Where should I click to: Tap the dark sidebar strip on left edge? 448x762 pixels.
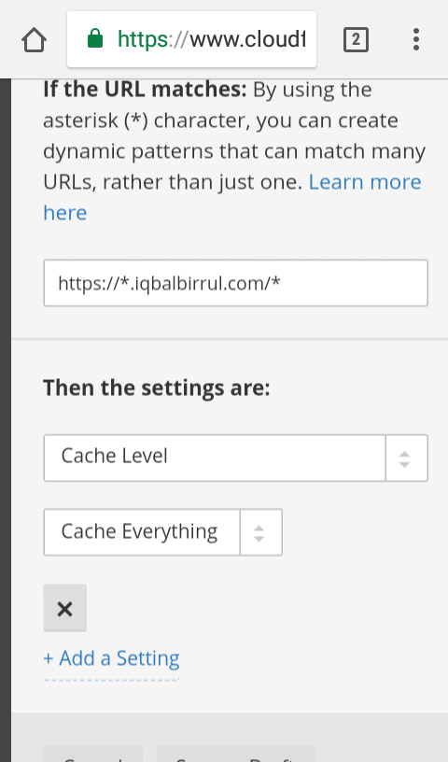6,420
